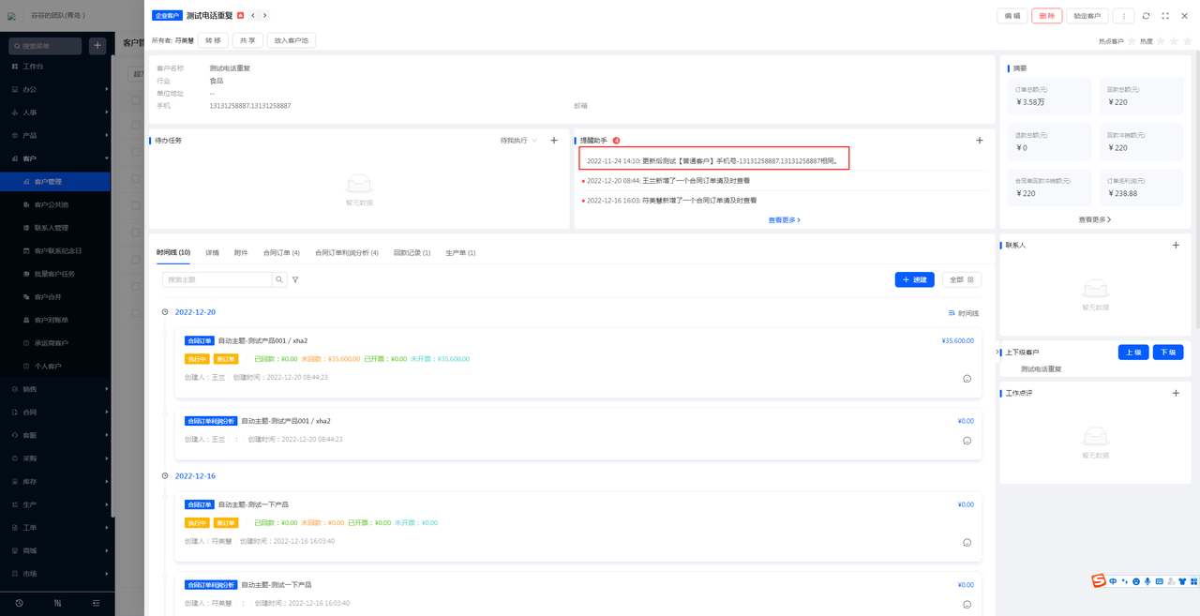Open 客户联系纪念日 in the sidebar
This screenshot has height=616, width=1200.
[x=56, y=250]
